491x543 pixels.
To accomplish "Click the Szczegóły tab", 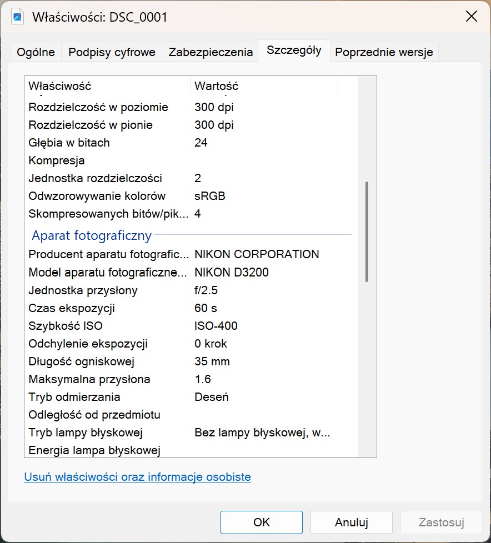I will tap(294, 51).
